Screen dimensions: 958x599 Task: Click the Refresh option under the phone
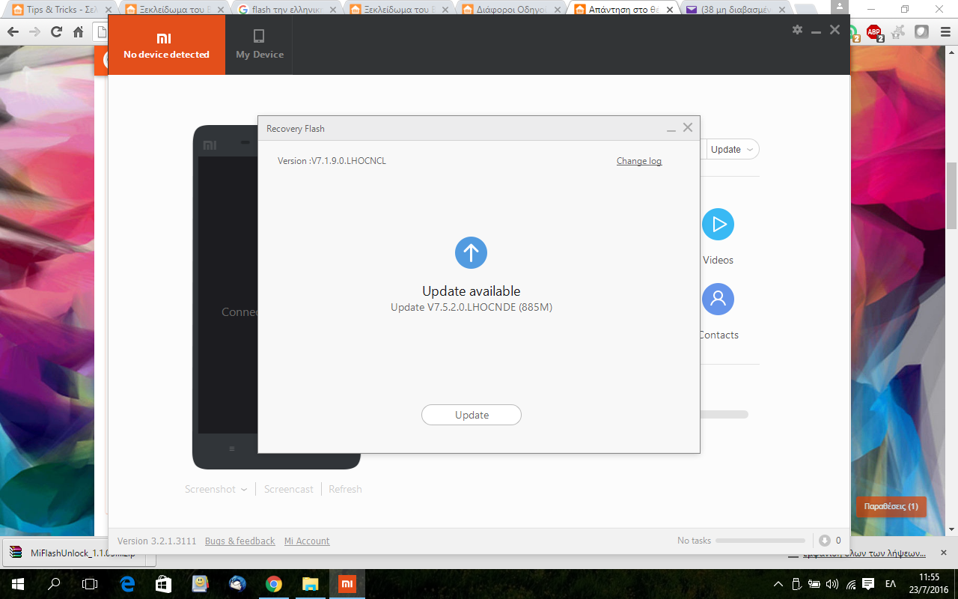[x=345, y=489]
